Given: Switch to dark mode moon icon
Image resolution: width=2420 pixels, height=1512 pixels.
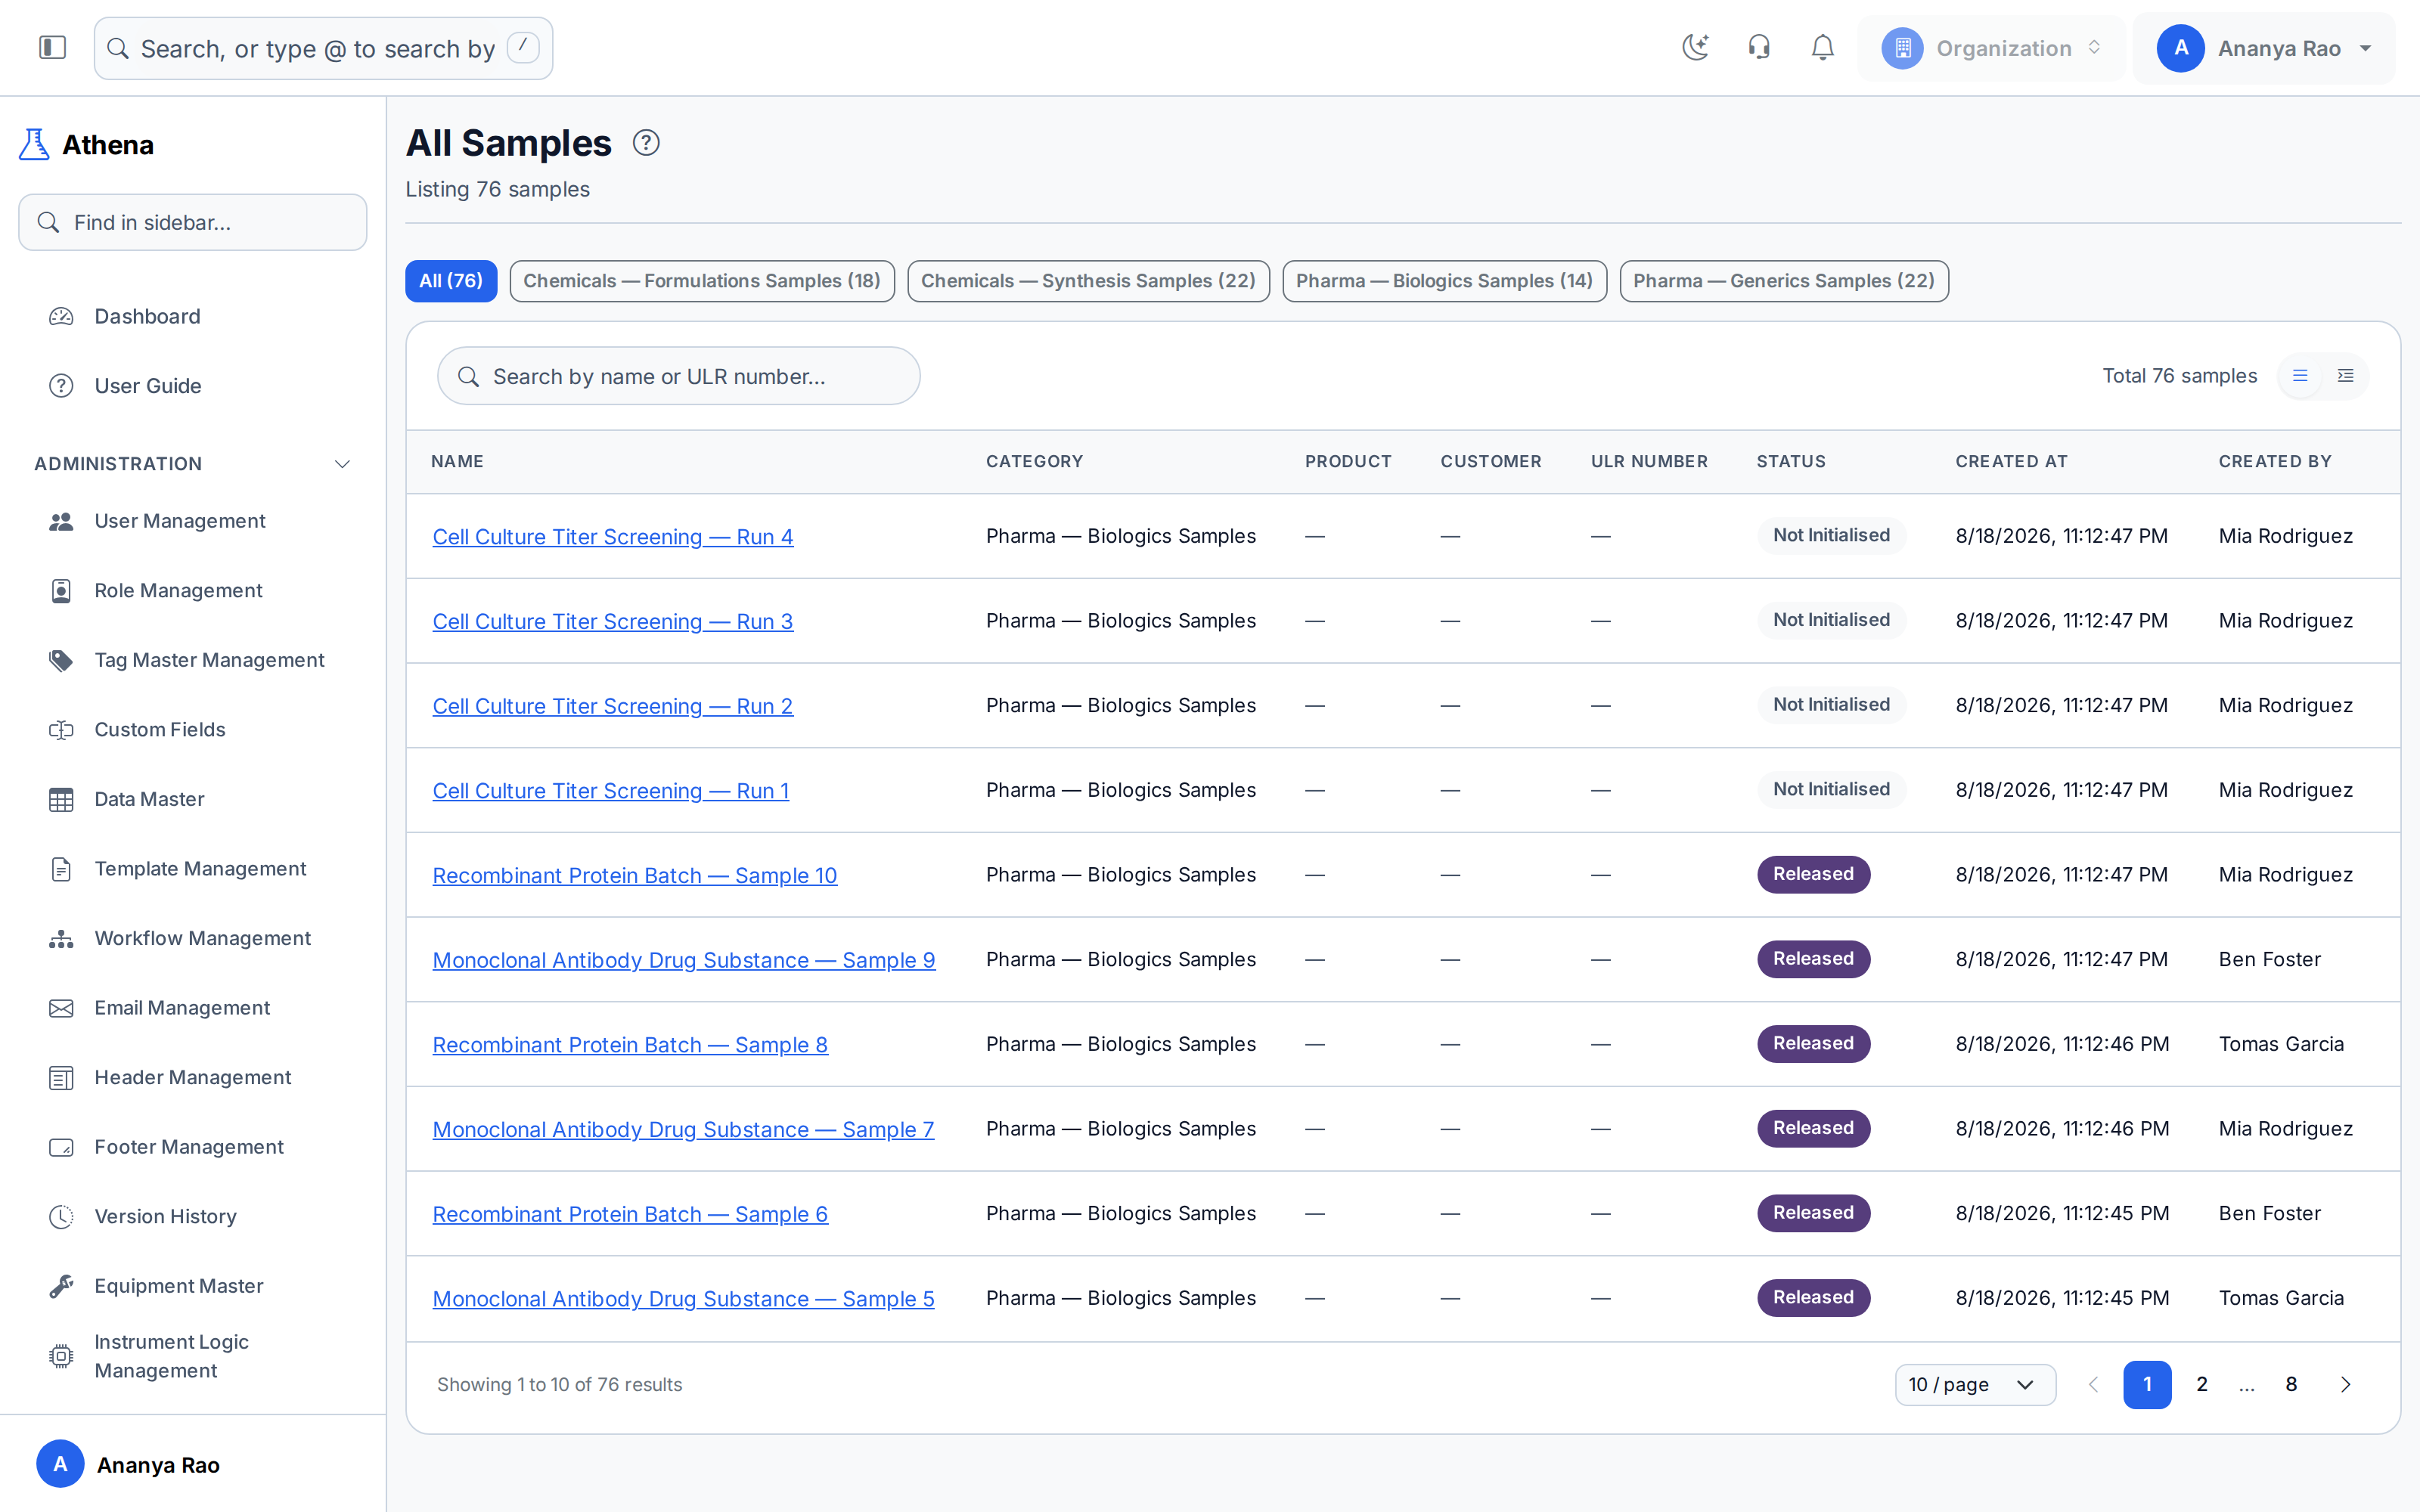Looking at the screenshot, I should 1695,47.
